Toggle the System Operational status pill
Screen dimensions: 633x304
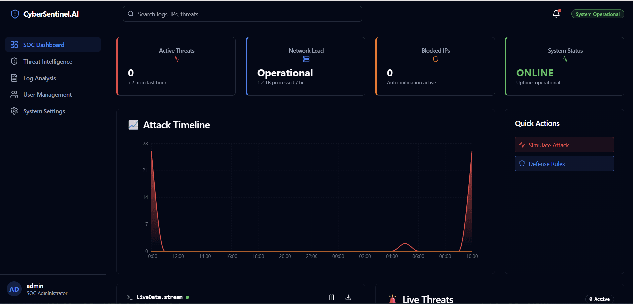597,14
